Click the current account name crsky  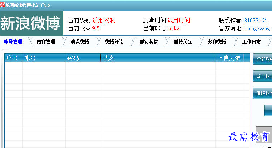point(173,28)
